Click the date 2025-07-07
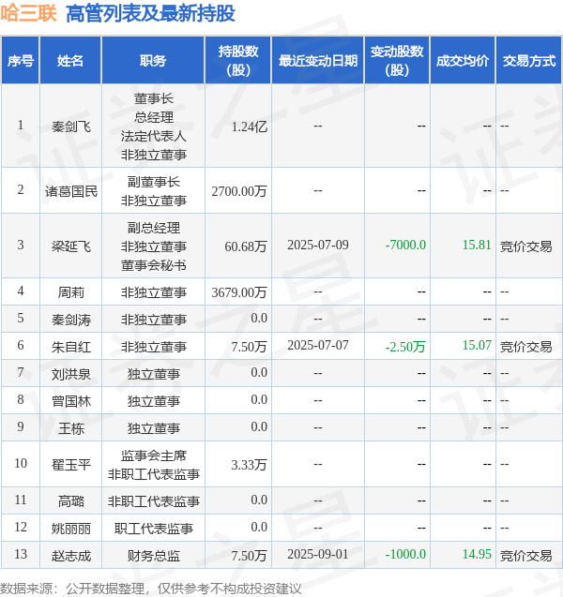Image resolution: width=563 pixels, height=597 pixels. (318, 345)
